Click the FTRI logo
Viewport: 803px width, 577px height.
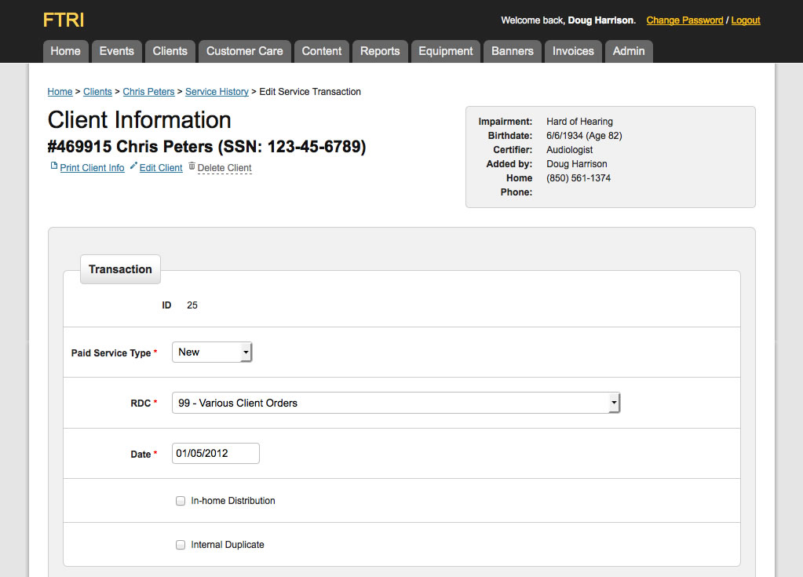pyautogui.click(x=64, y=20)
